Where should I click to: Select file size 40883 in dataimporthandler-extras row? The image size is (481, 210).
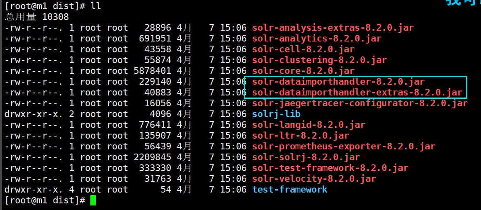[x=158, y=93]
